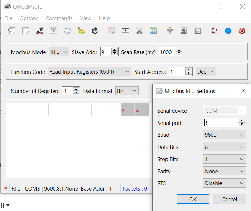This screenshot has width=251, height=211.
Task: Click OK in Modbus RTU Settings
Action: pos(193,199)
